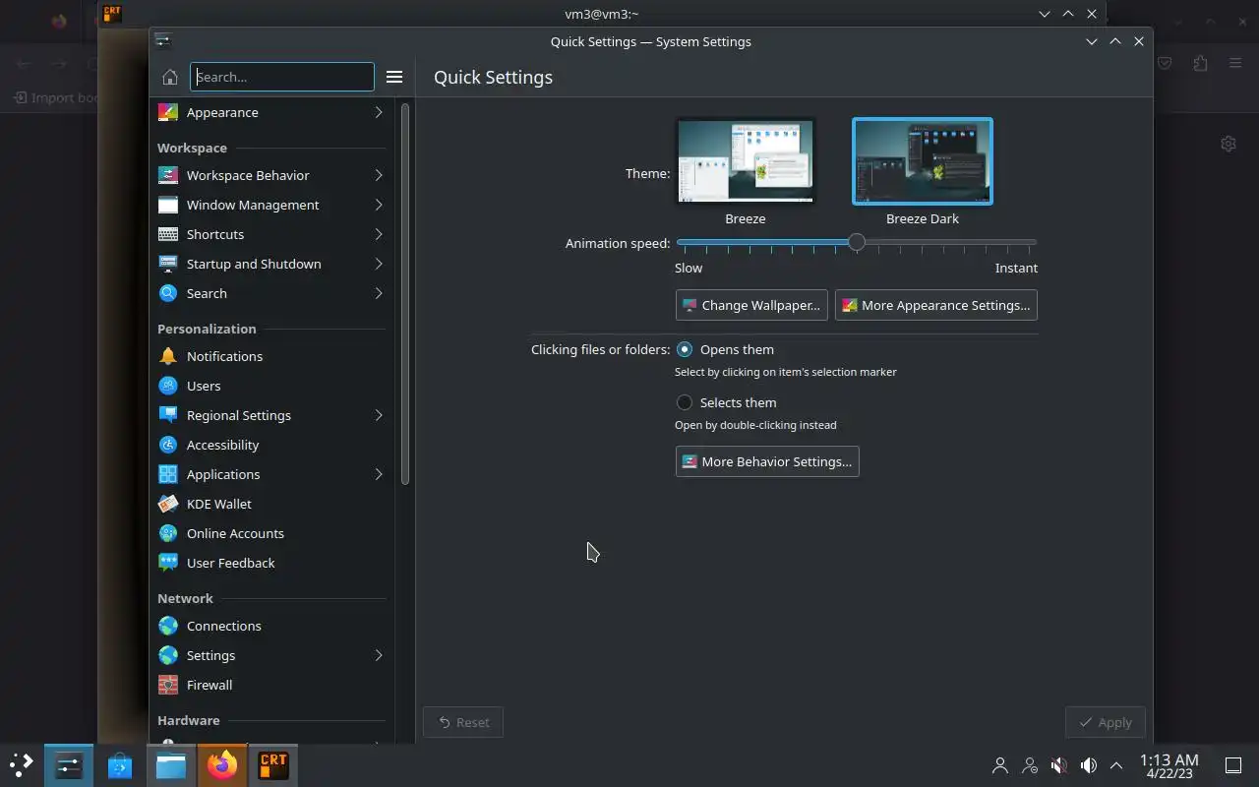Switch to Firefox from the taskbar
This screenshot has height=787, width=1259.
(x=222, y=764)
